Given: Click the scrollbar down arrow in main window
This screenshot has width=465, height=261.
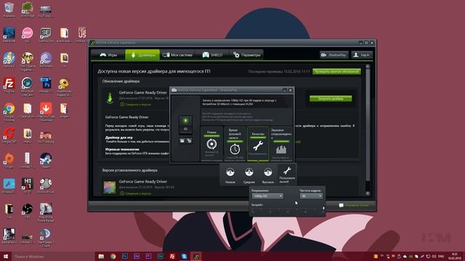Looking at the screenshot, I should click(368, 194).
